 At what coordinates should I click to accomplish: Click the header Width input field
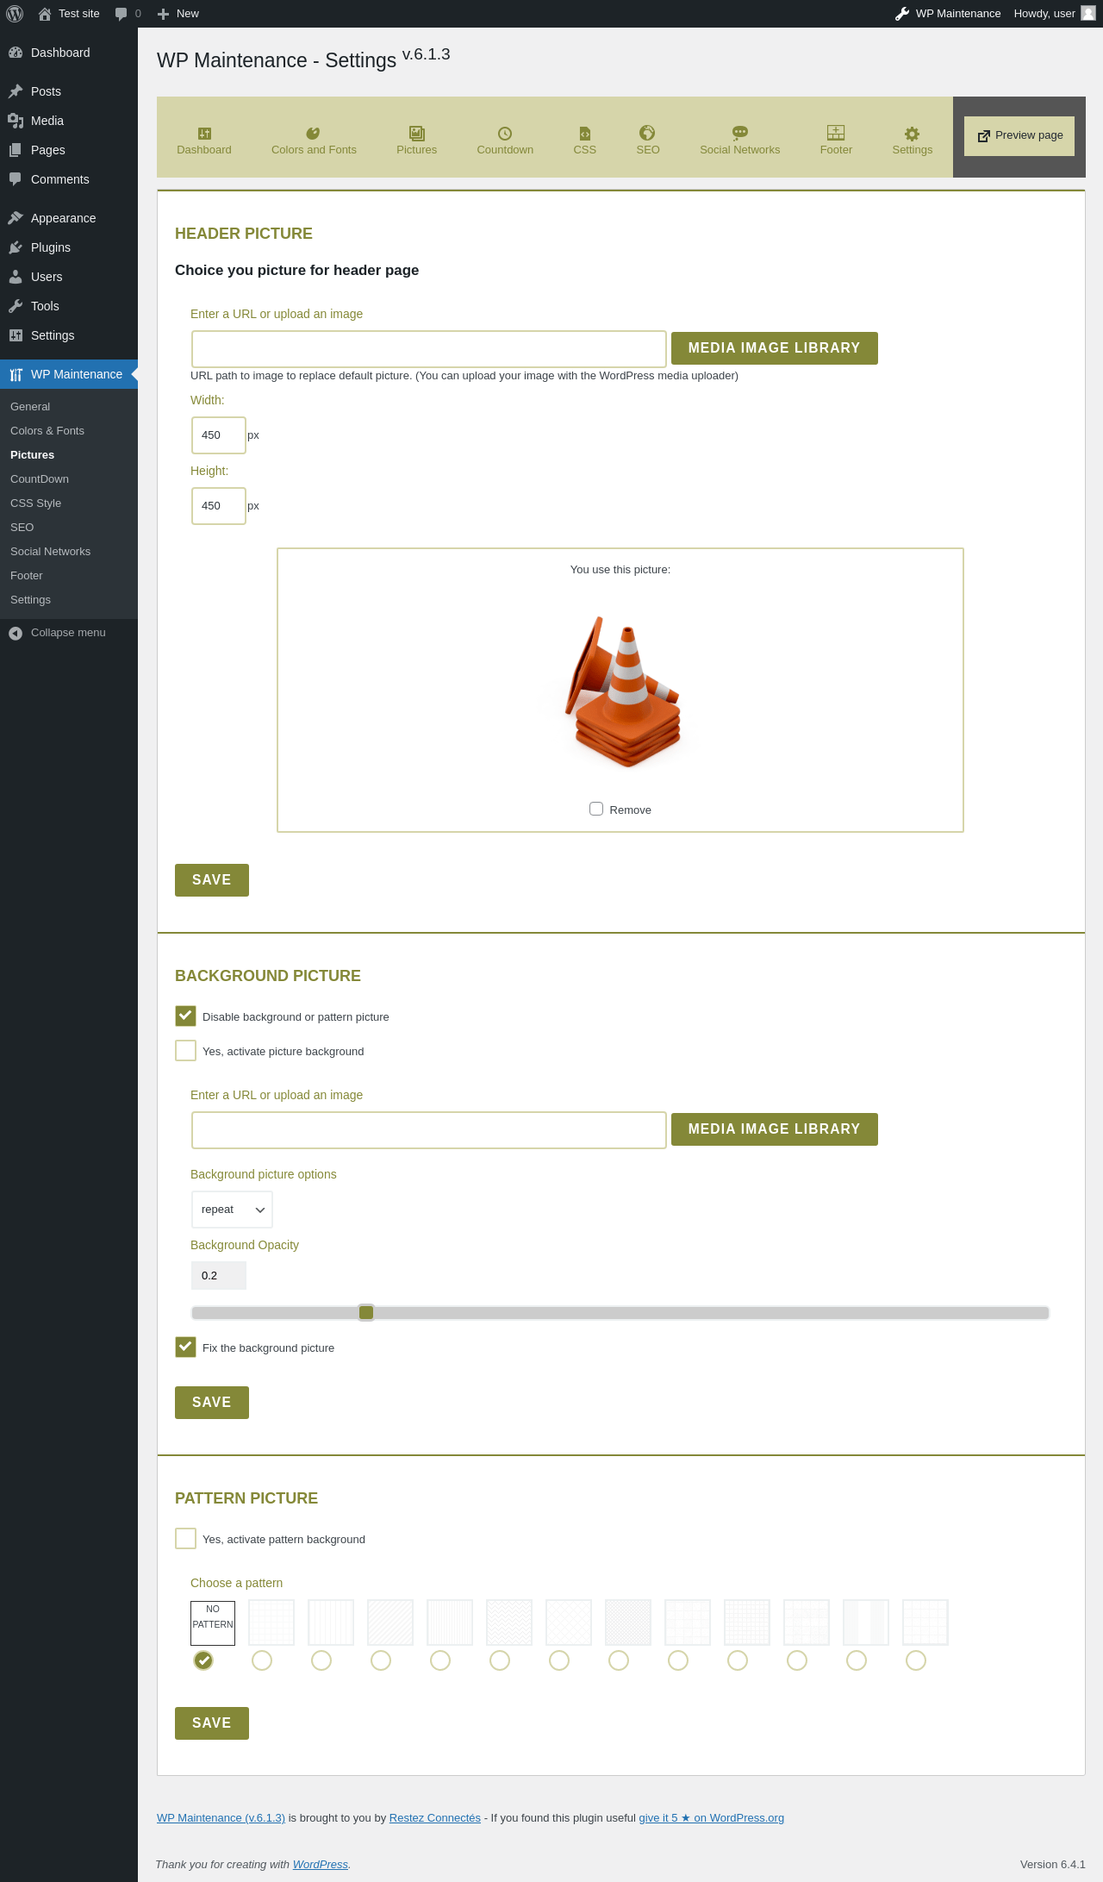pyautogui.click(x=219, y=435)
